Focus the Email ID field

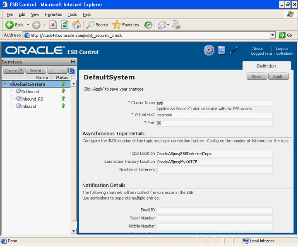click(x=214, y=210)
